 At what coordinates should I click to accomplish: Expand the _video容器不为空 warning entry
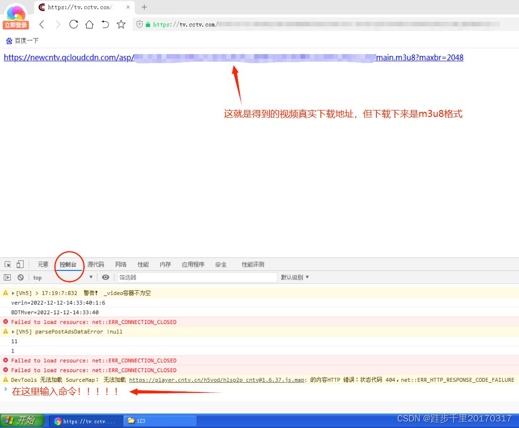point(13,293)
